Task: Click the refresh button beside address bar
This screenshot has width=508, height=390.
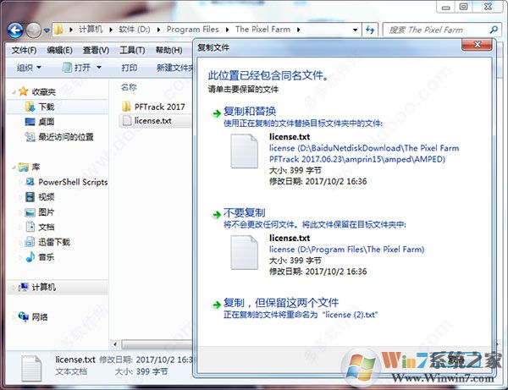Action: pyautogui.click(x=370, y=30)
